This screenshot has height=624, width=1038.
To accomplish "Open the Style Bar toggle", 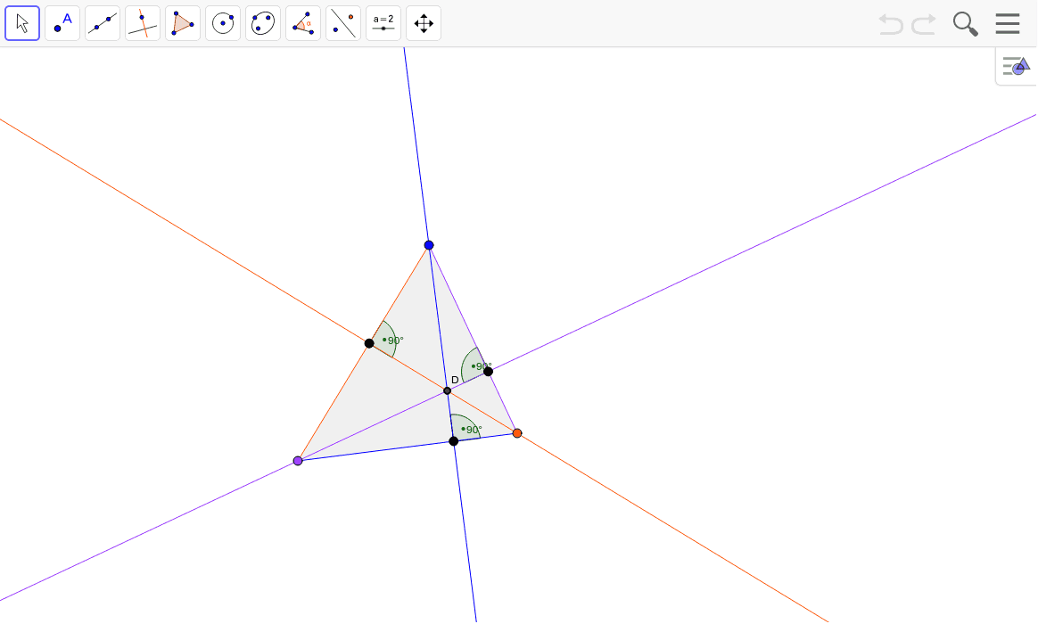I will tap(1017, 66).
